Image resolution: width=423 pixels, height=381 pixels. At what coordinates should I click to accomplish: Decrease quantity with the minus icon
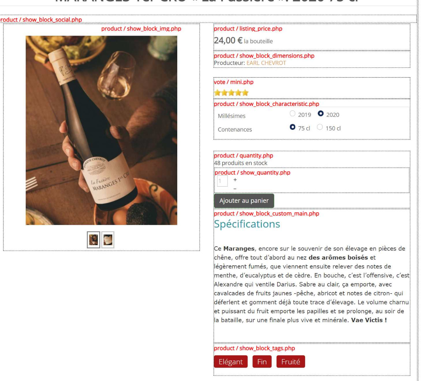tap(235, 189)
